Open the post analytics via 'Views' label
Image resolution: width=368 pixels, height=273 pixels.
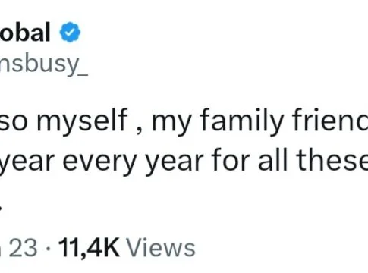[161, 248]
